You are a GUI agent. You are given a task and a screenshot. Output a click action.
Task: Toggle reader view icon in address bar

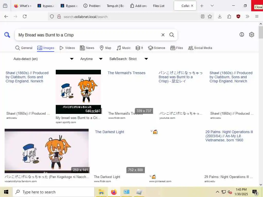[202, 16]
